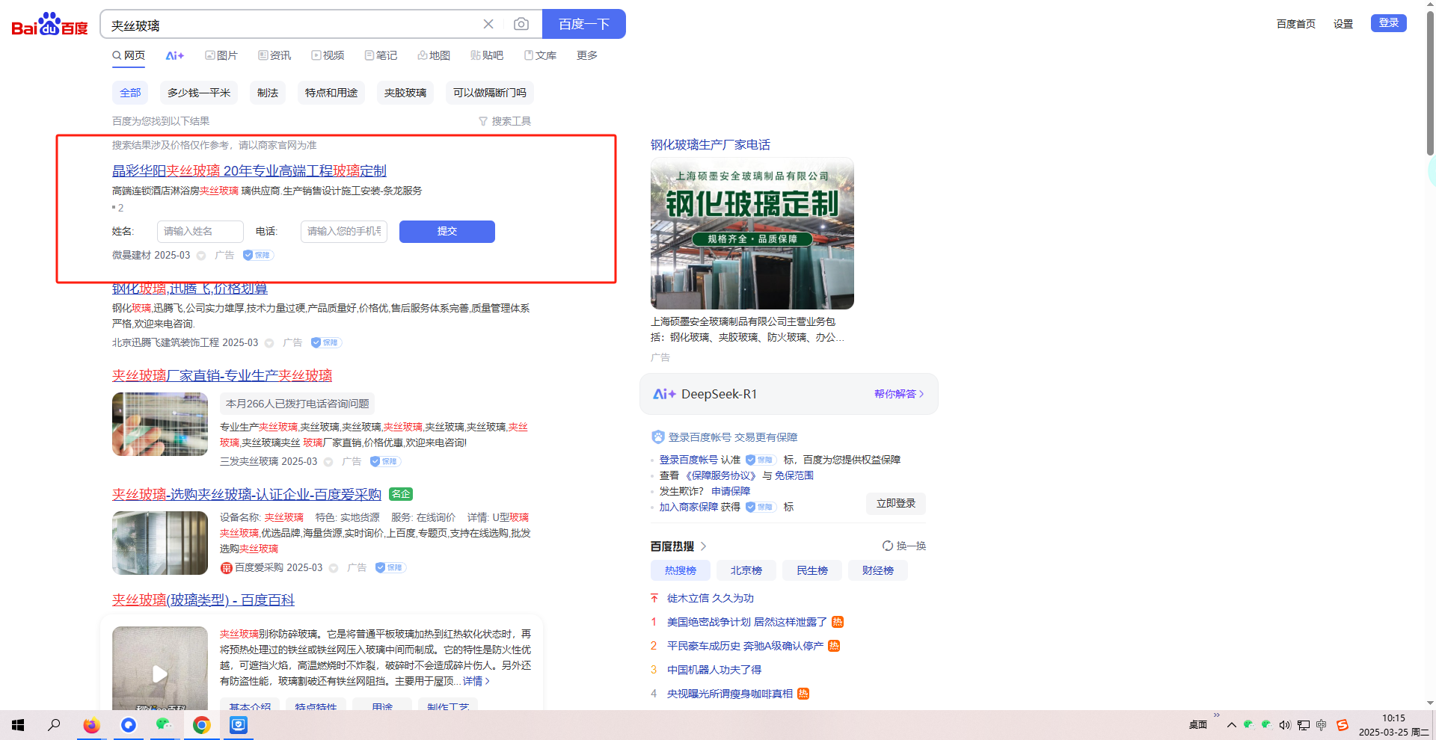Screen dimensions: 1436x740
Task: Open the 晶彩华阳夹丝玻璃 ad result title
Action: point(249,171)
